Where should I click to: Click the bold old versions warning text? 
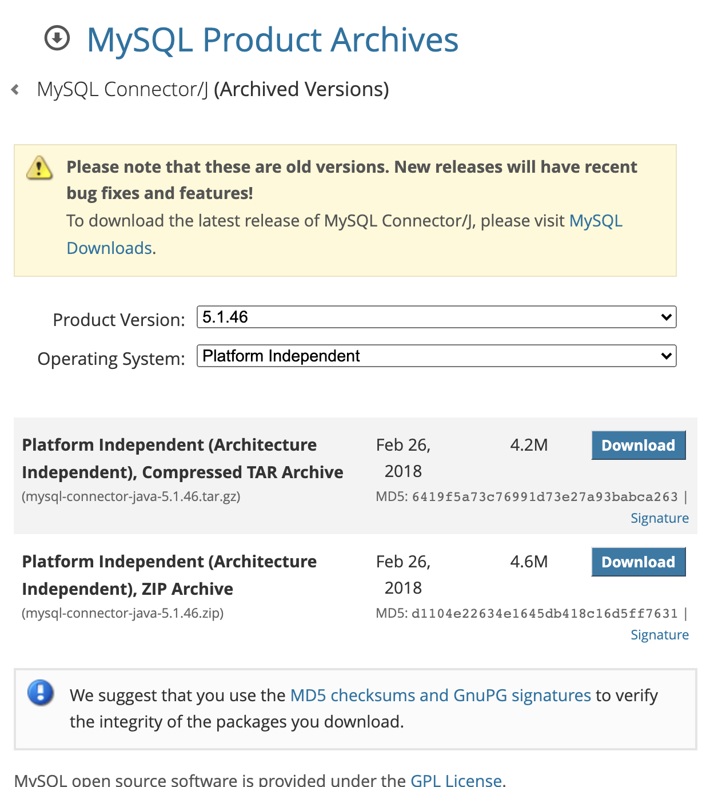click(352, 180)
